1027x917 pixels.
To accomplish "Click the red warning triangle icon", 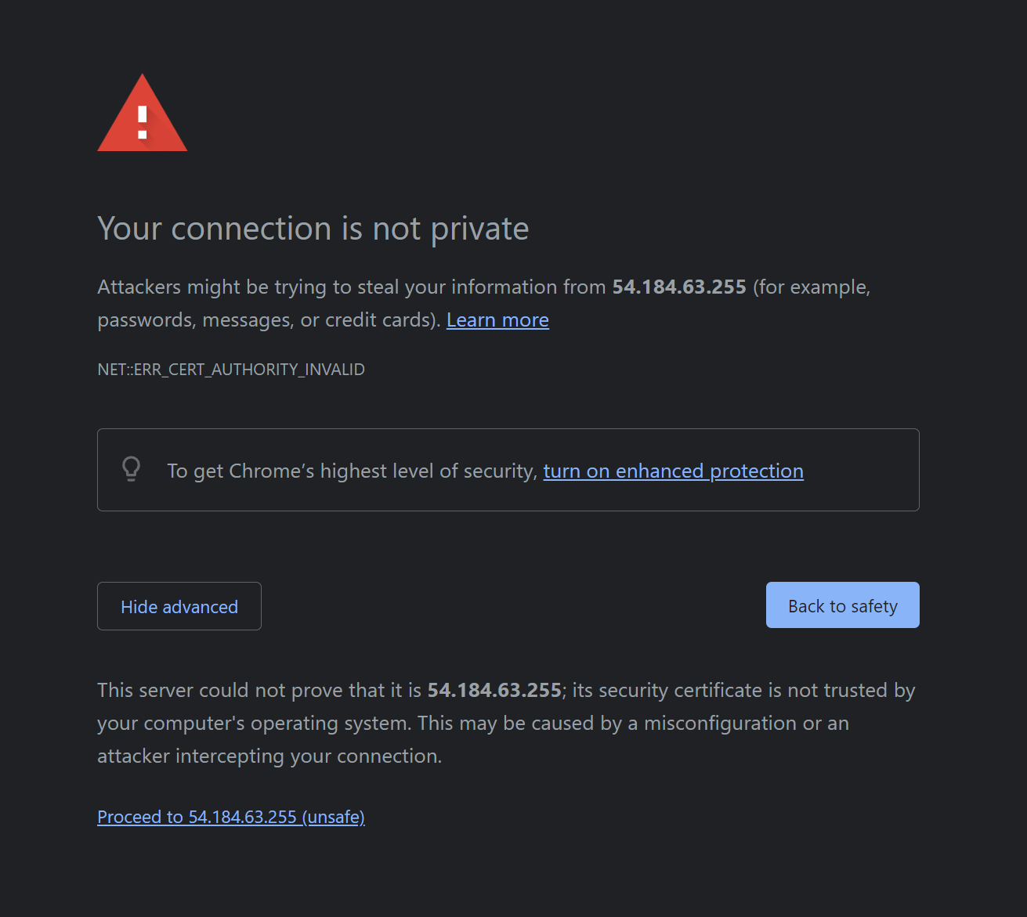I will click(x=142, y=114).
